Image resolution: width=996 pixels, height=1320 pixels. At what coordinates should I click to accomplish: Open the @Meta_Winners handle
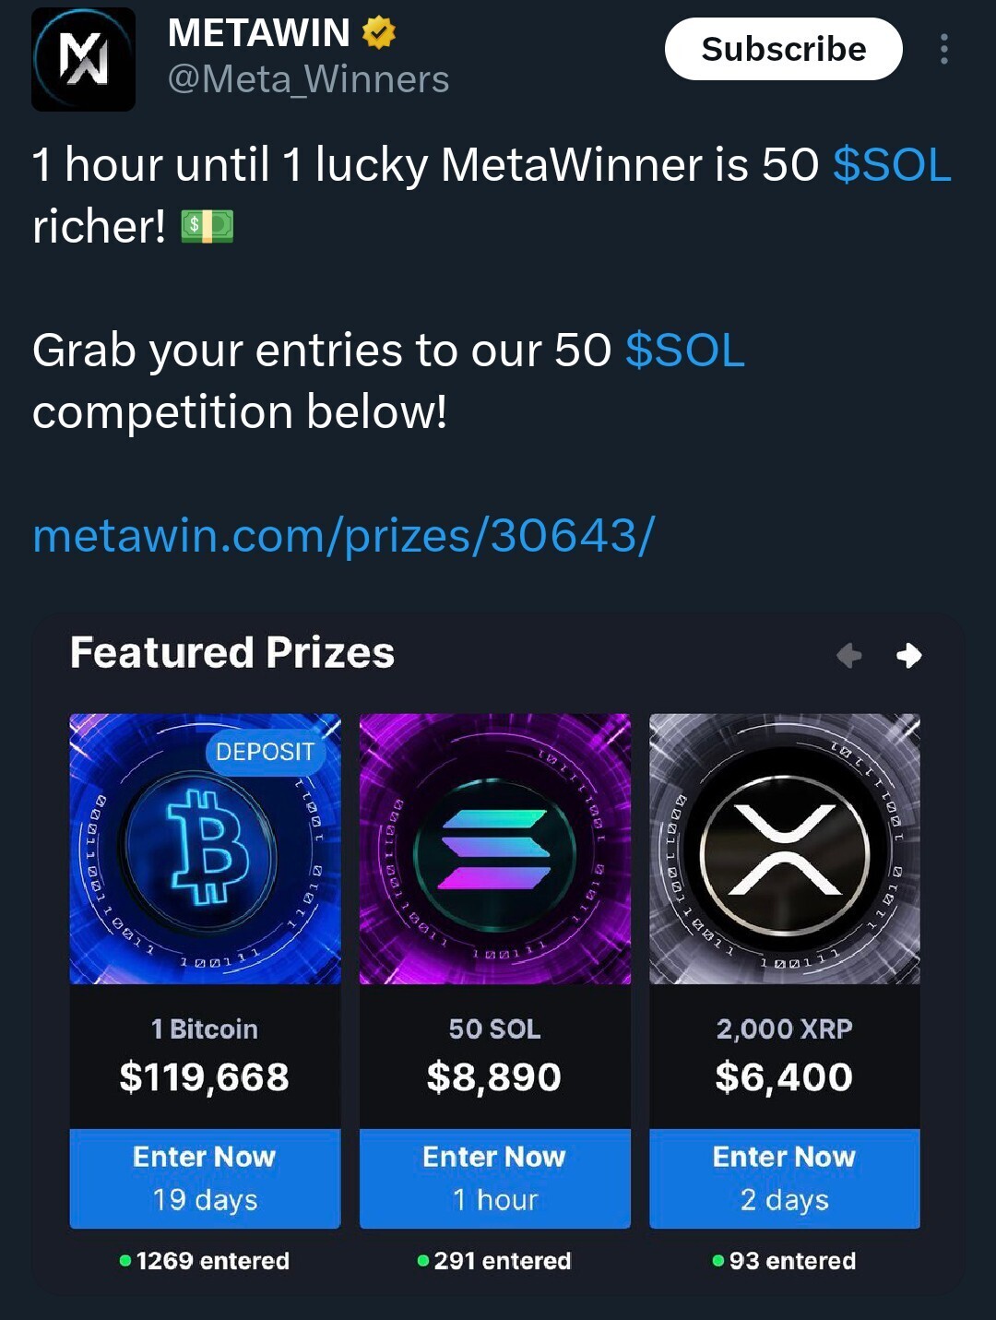[308, 79]
